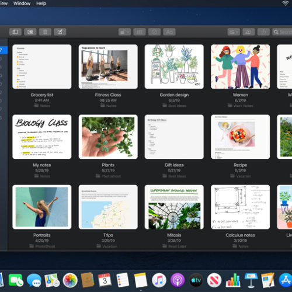The image size is (292, 292).
Task: Switch the gallery view toggle in toolbar
Action: coord(30,32)
